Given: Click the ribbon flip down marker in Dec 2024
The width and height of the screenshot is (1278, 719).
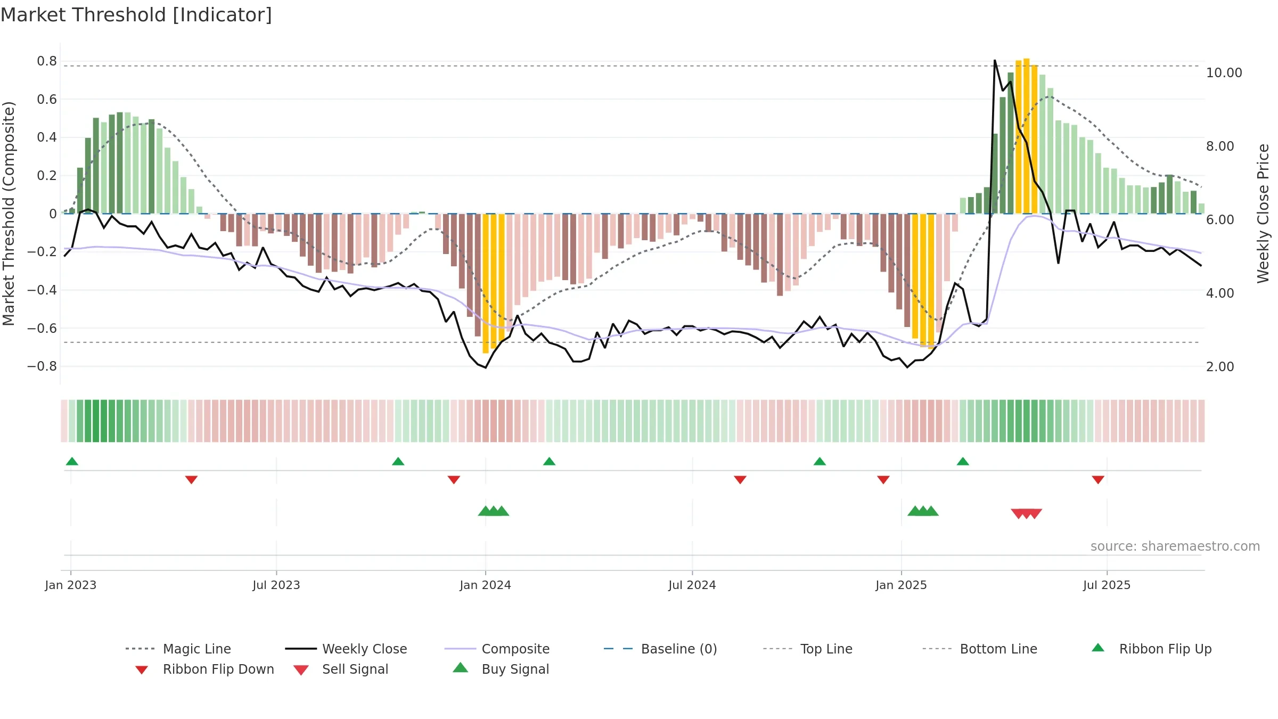Looking at the screenshot, I should tap(883, 480).
